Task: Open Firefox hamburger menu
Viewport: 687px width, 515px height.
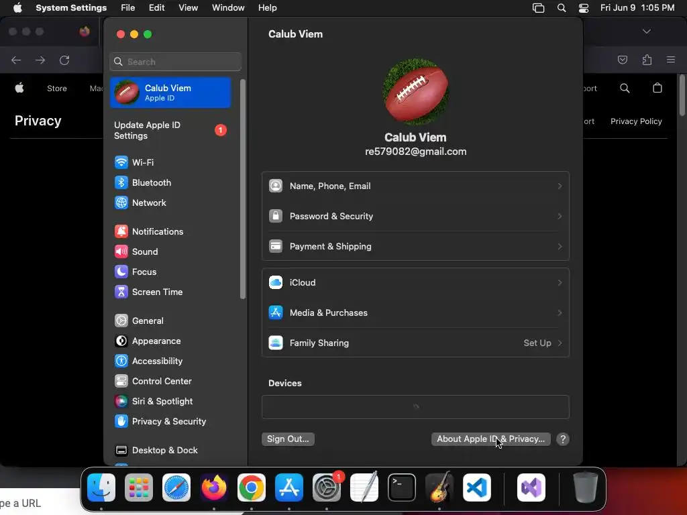Action: click(x=671, y=60)
